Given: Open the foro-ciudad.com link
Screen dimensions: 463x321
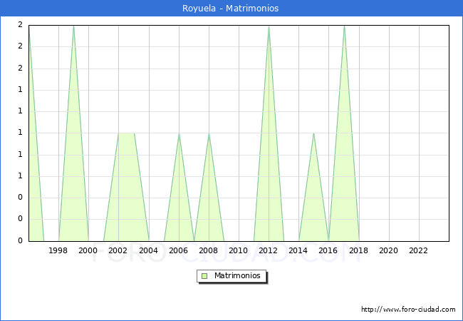Looking at the screenshot, I should click(408, 310).
